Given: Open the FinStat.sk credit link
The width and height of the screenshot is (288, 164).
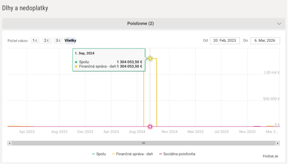Looking at the screenshot, I should pos(270,156).
